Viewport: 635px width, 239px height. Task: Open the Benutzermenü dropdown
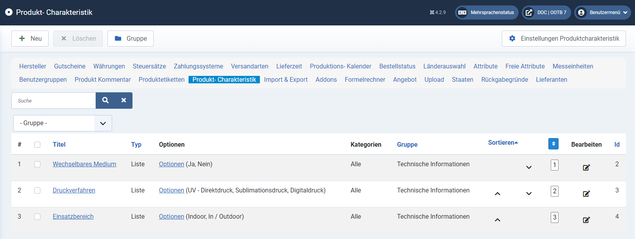pyautogui.click(x=602, y=13)
